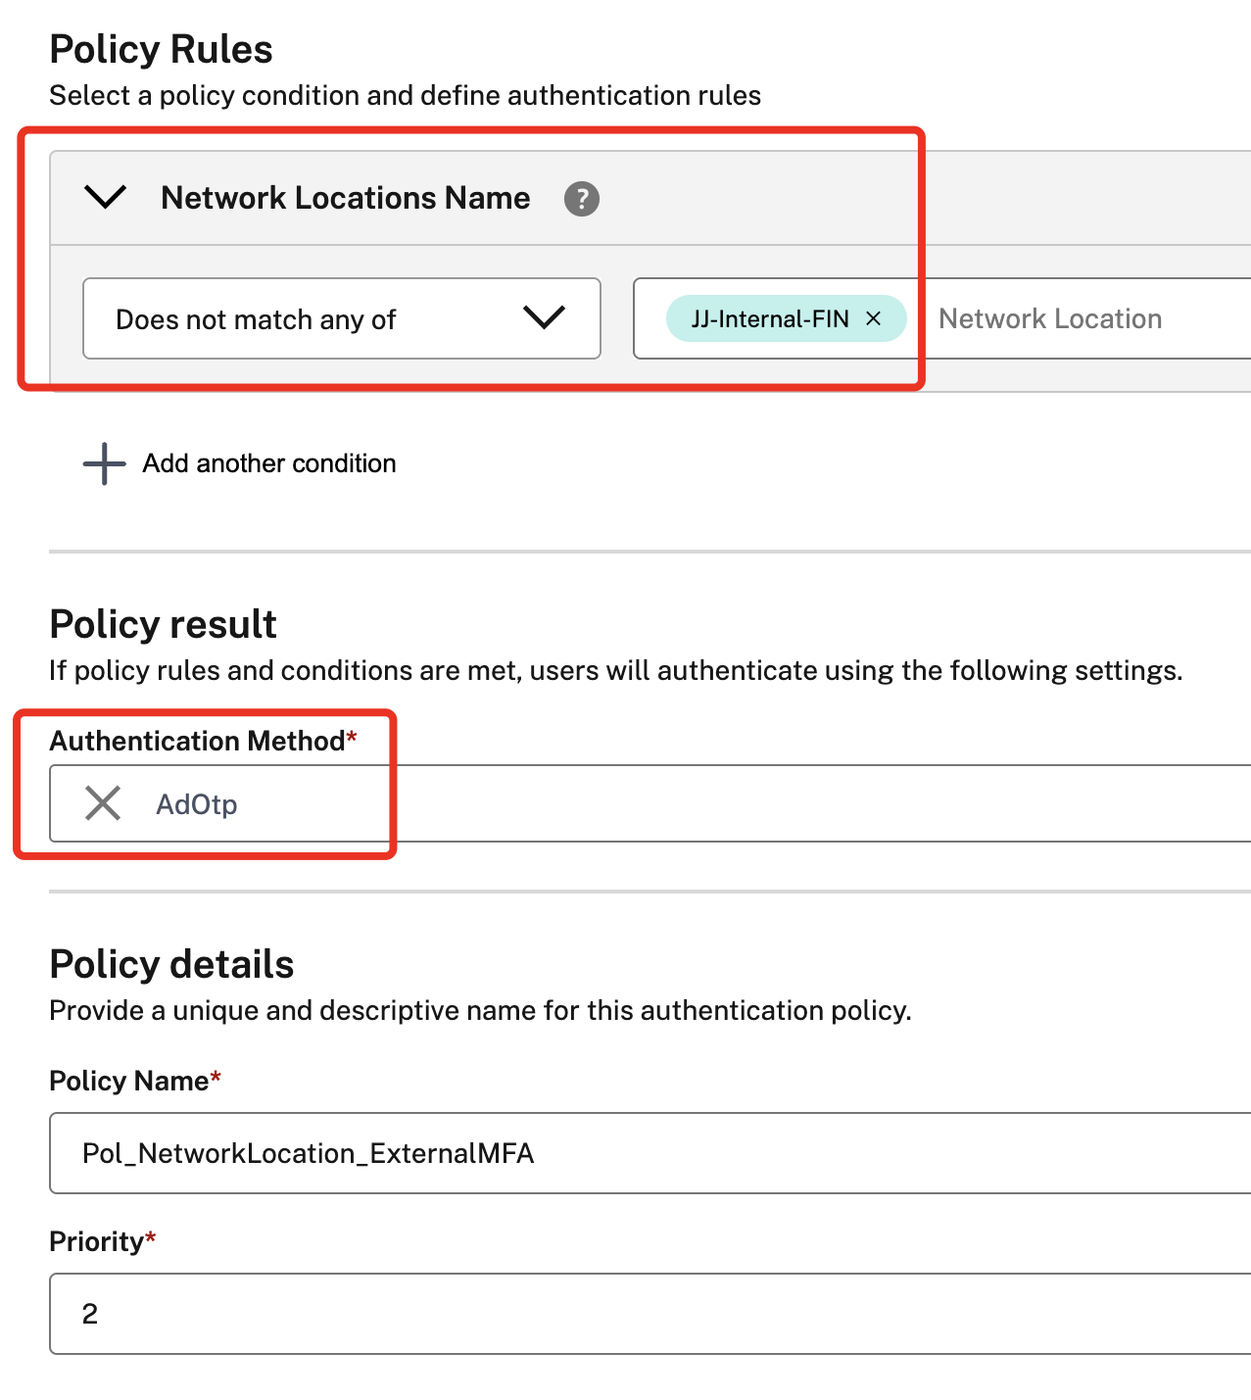The height and width of the screenshot is (1400, 1251).
Task: Click 'Add another condition' text link
Action: (x=269, y=463)
